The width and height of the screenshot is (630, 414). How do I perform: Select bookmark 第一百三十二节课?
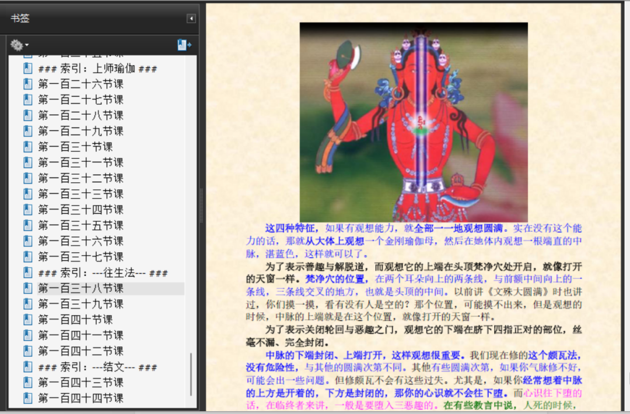point(80,178)
